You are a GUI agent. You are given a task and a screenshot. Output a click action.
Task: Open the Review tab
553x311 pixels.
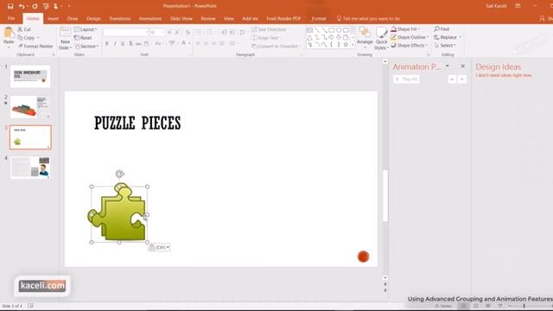[208, 18]
